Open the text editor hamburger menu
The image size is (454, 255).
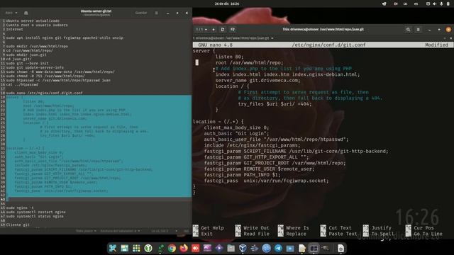(x=157, y=13)
